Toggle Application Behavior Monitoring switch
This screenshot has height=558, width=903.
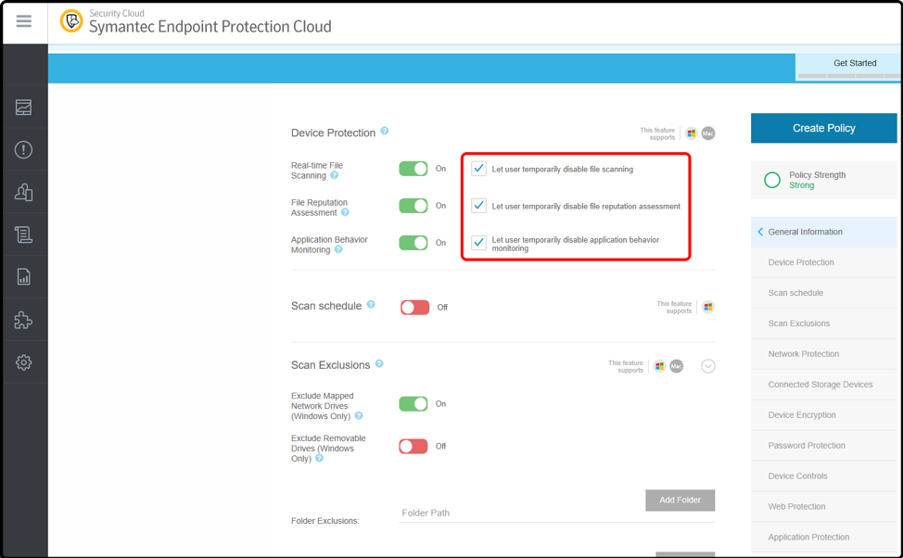(413, 243)
